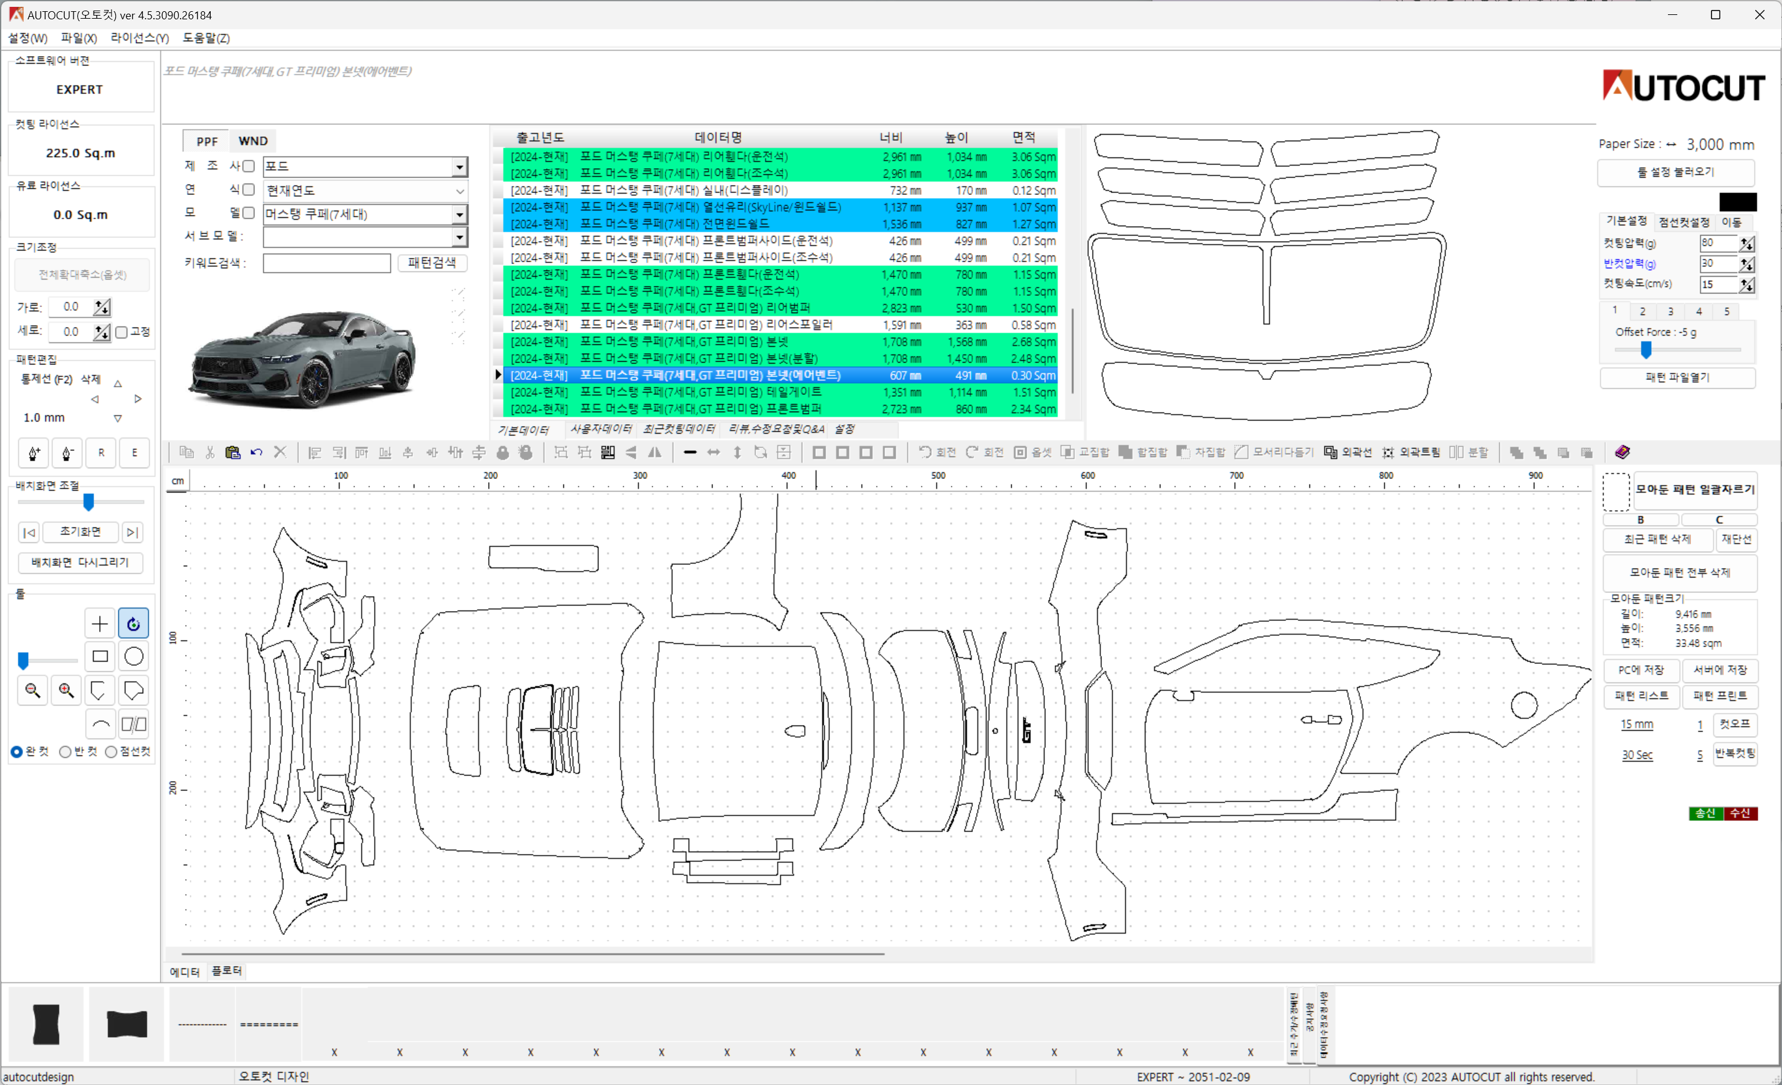Open the 라이선스(Y) menu
Viewport: 1782px width, 1085px height.
click(x=140, y=37)
